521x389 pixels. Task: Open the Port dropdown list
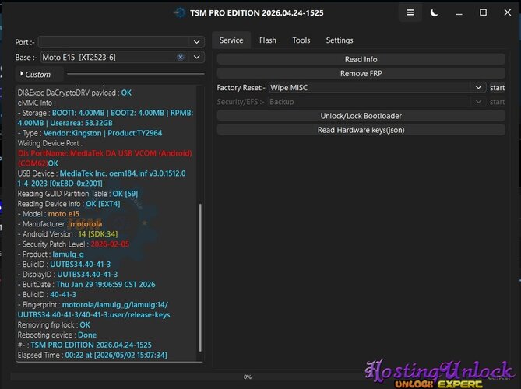[197, 42]
